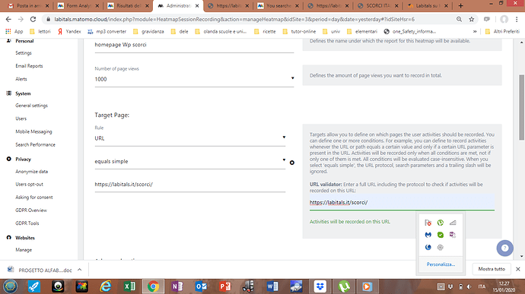525x294 pixels.
Task: Open PowerPoint from the taskbar
Action: coord(224,286)
